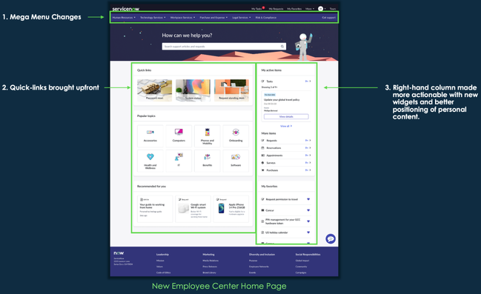Select Risk & Compliance menu item

266,18
